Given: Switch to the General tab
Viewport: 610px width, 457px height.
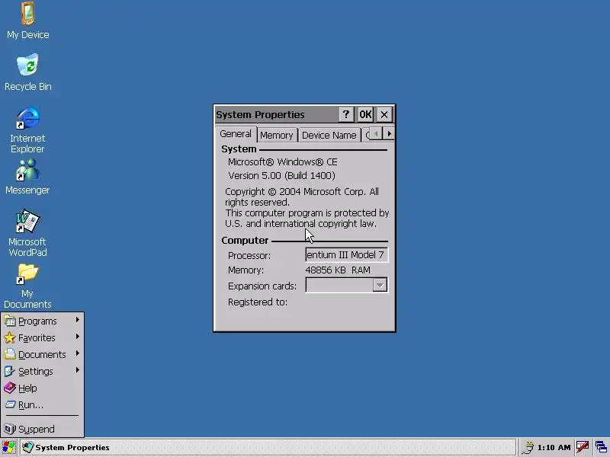Looking at the screenshot, I should pyautogui.click(x=236, y=134).
